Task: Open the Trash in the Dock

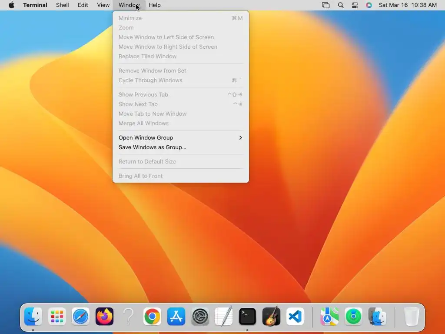Action: [412, 317]
